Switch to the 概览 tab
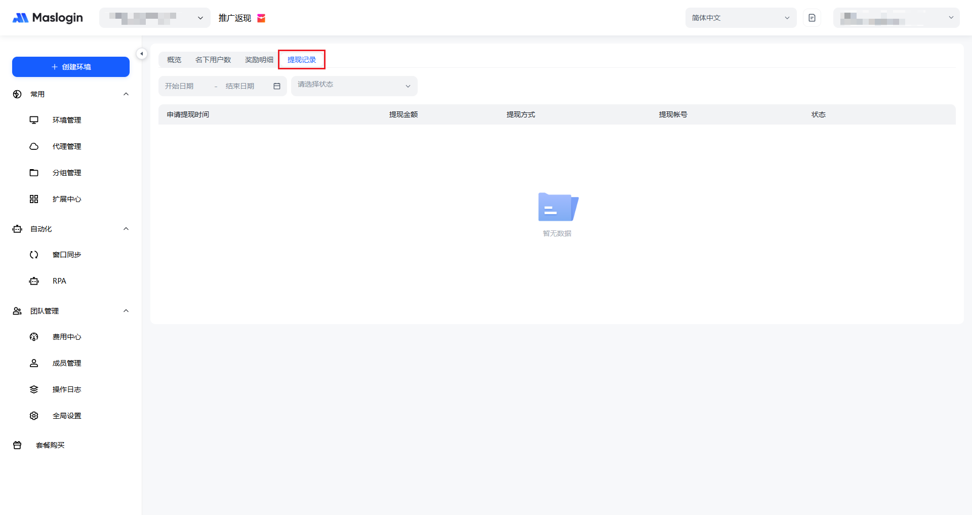The height and width of the screenshot is (515, 972). pyautogui.click(x=174, y=60)
